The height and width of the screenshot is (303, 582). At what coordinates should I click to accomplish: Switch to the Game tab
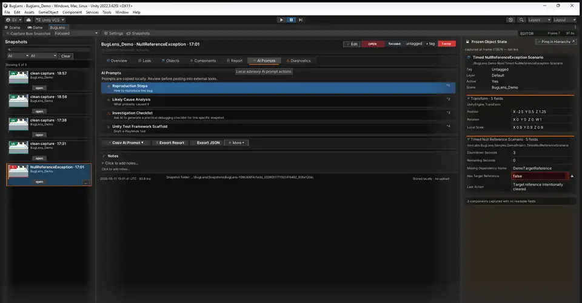pyautogui.click(x=35, y=27)
